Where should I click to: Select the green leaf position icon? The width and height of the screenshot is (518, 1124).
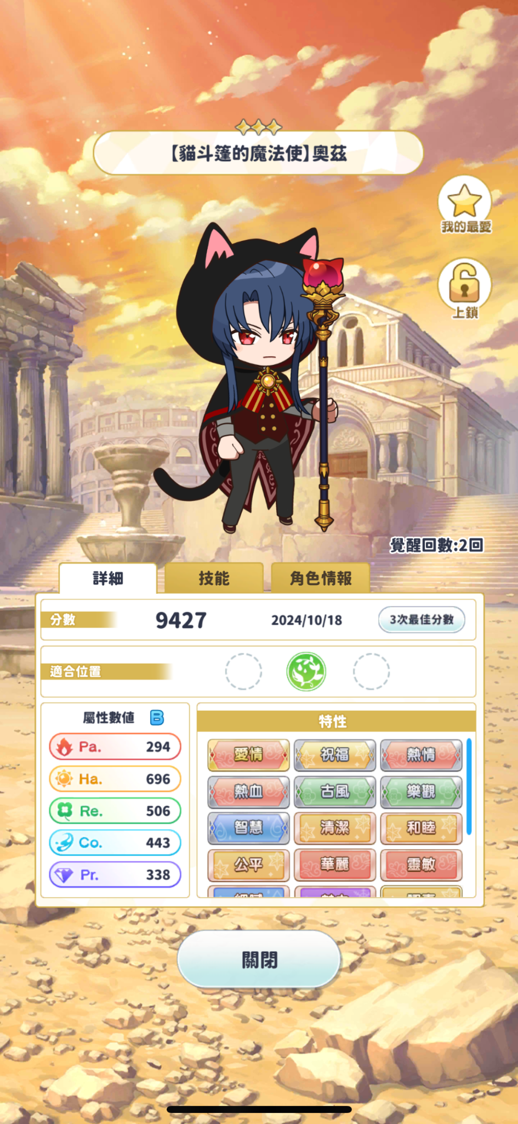pos(306,671)
